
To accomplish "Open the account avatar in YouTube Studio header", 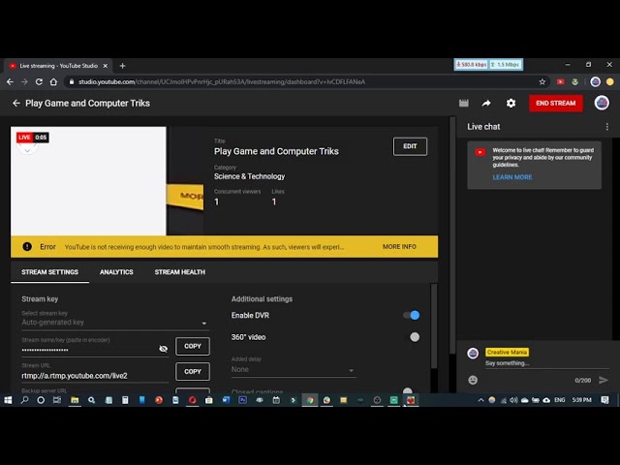I will click(x=602, y=103).
